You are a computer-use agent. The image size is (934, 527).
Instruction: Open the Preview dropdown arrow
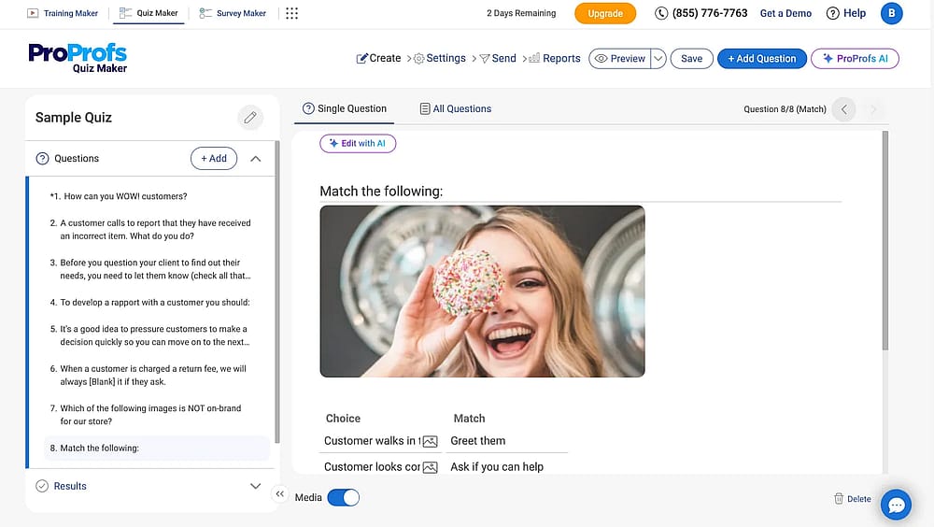(x=658, y=59)
